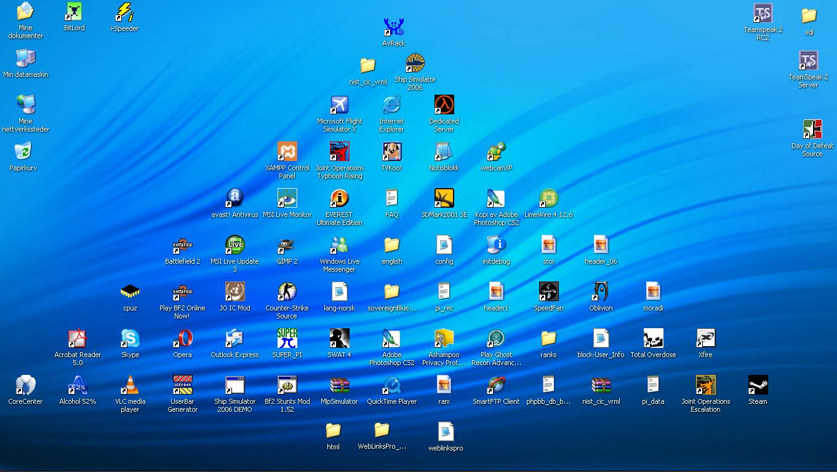Open the weblinkspro file
This screenshot has width=837, height=472.
[446, 432]
